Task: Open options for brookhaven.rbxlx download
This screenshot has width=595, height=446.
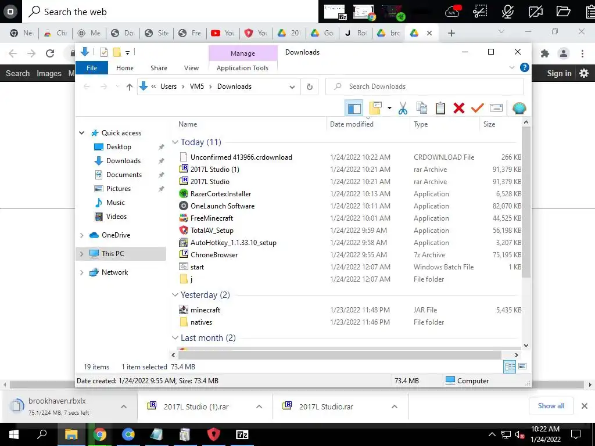Action: 124,407
